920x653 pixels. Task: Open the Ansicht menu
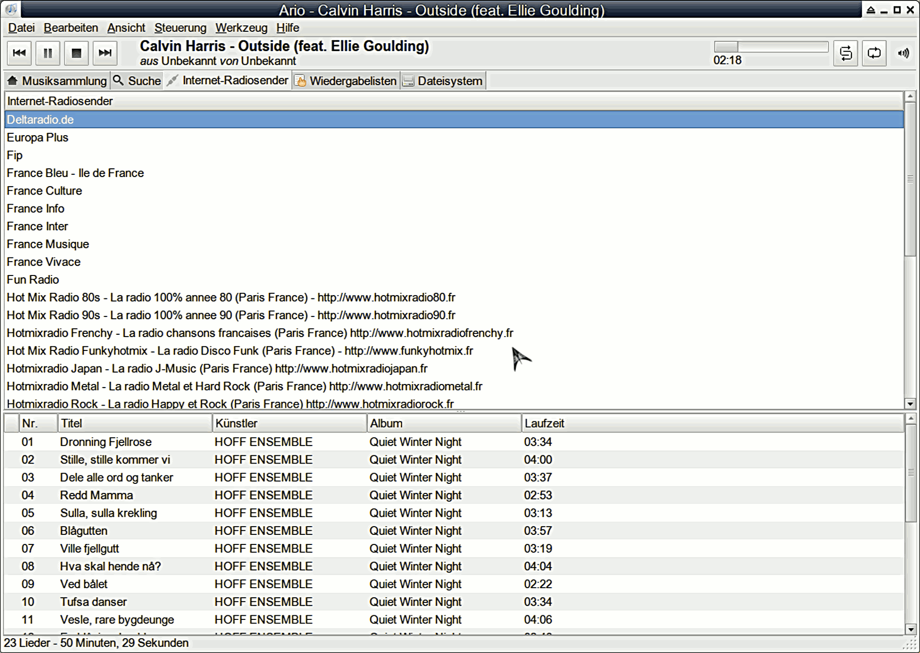point(126,28)
